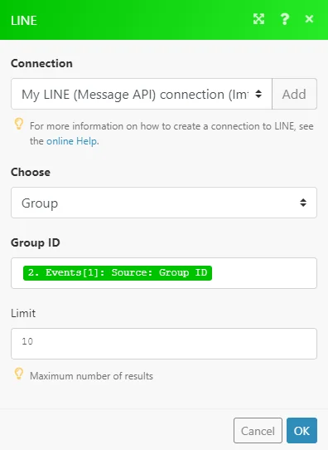Open the Choose dropdown showing Group

[164, 203]
